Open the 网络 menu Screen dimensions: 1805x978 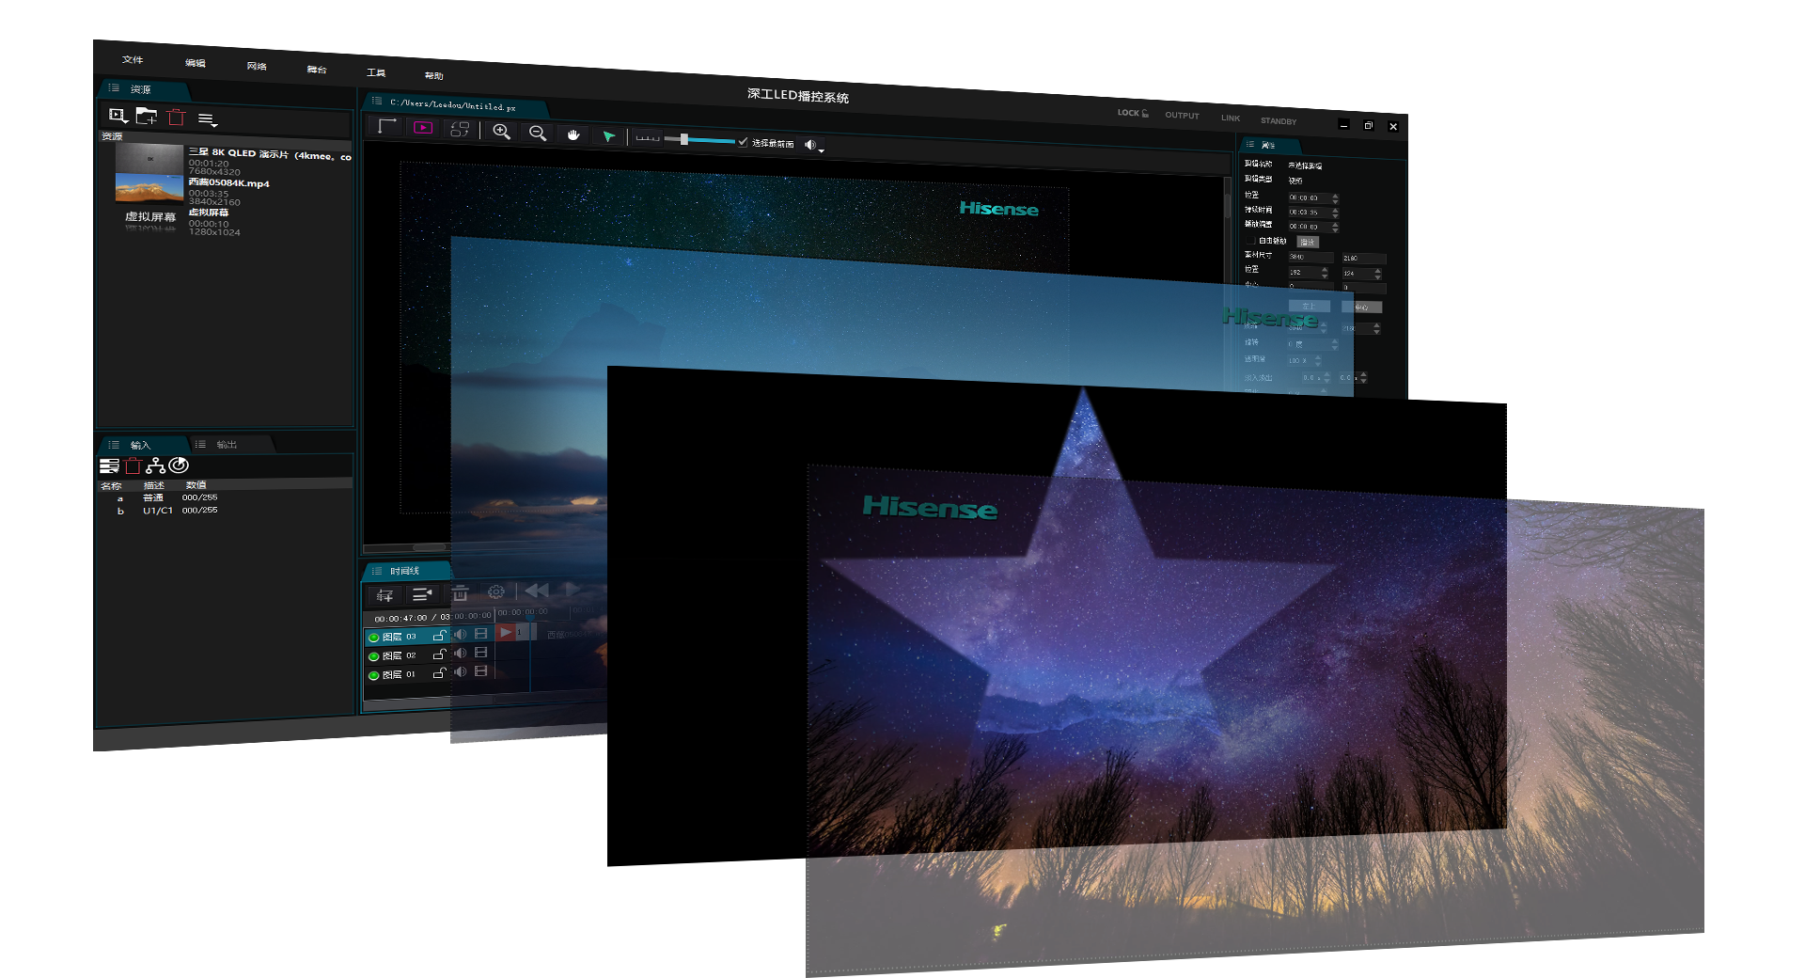click(x=257, y=66)
